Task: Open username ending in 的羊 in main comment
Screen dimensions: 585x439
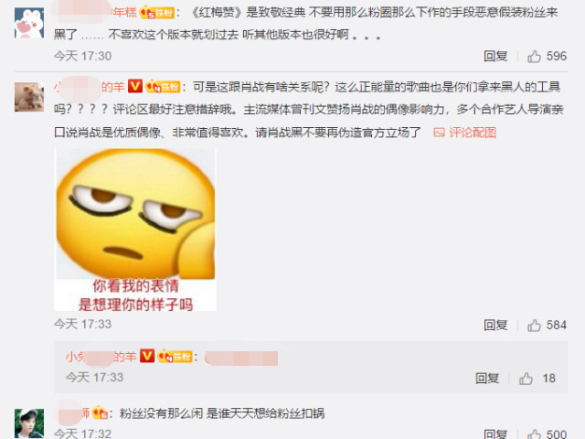Action: [x=90, y=87]
